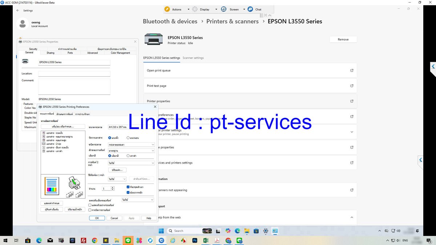Open the print quality (มาตรฐาน) dropdown

[x=132, y=150]
